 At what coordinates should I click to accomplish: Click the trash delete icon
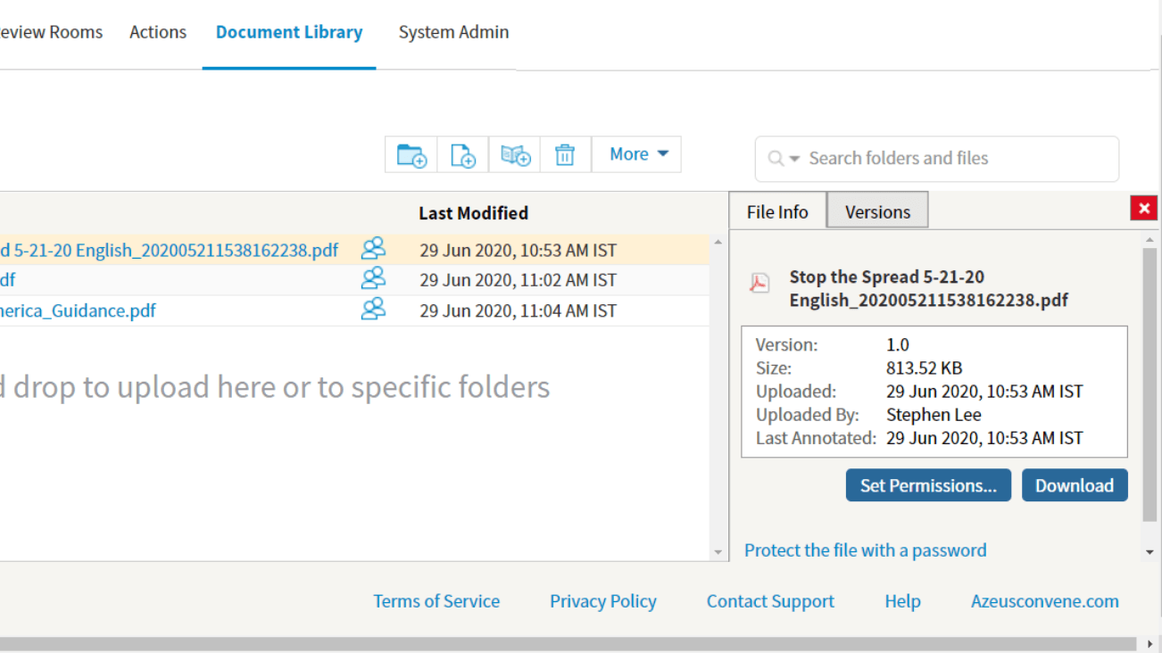pyautogui.click(x=565, y=155)
